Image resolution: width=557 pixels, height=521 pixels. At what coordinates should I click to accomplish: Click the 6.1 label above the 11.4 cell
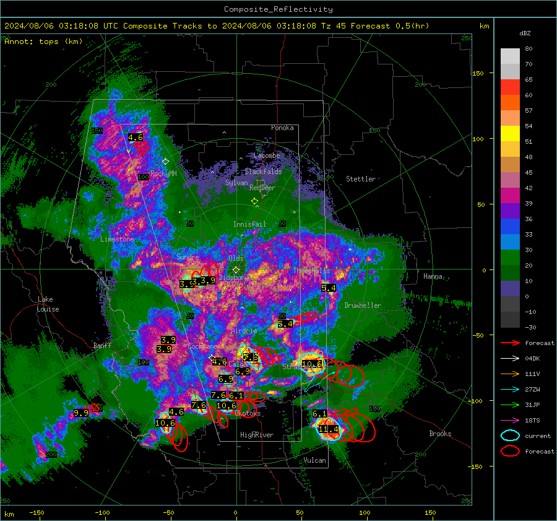click(x=320, y=414)
